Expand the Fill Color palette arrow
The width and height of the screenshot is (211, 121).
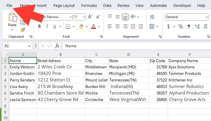87,26
